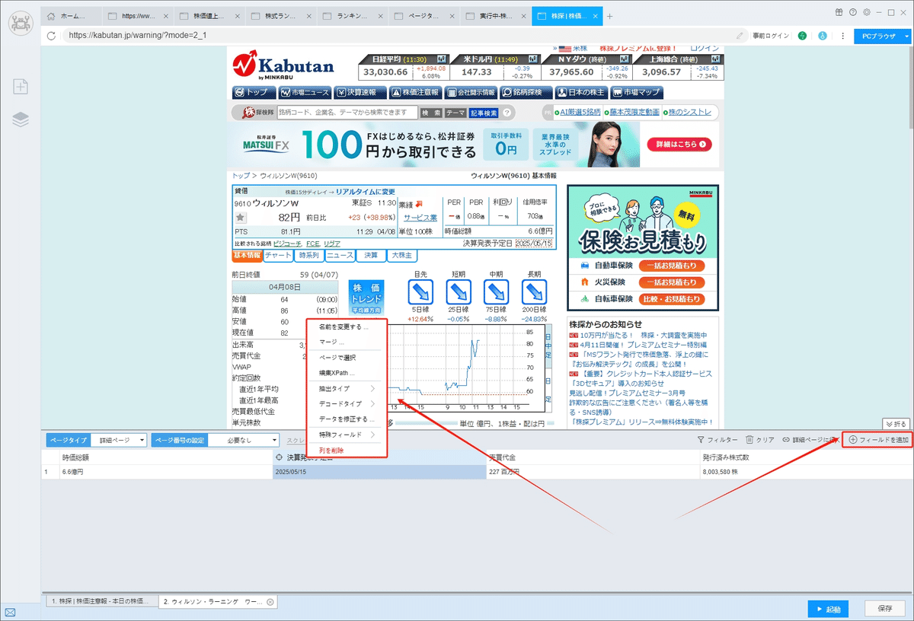
Task: Click the 検索 button beside search box
Action: tap(431, 113)
